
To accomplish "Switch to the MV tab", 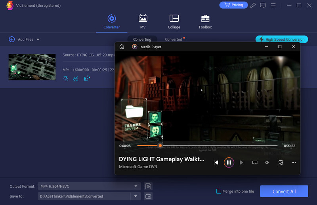I will click(x=143, y=22).
